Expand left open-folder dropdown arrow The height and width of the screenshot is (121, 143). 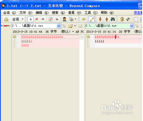(75, 26)
